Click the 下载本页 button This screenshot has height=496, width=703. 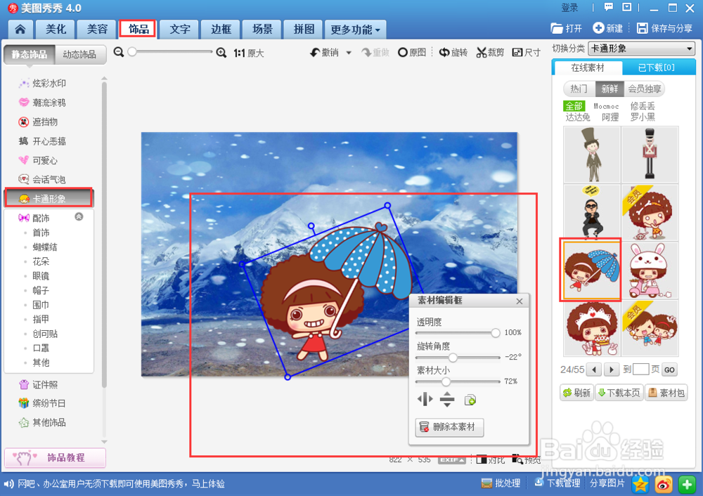coord(619,393)
